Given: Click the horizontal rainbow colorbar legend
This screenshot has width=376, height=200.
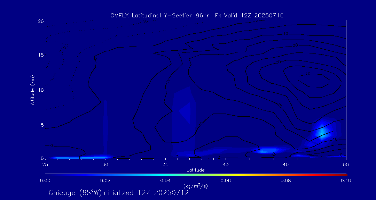Looking at the screenshot, I should click(x=196, y=175).
